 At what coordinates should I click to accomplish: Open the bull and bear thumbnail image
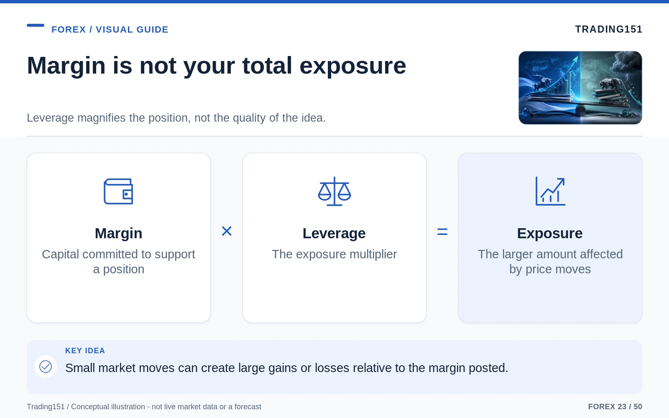pos(580,88)
